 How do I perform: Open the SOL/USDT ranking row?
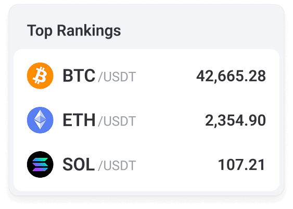click(x=147, y=164)
